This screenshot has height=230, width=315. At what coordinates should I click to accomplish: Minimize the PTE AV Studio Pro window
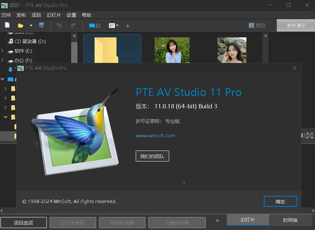point(270,5)
